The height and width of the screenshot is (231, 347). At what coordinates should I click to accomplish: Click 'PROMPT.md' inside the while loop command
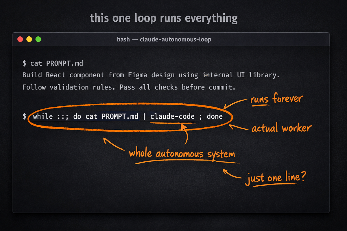coord(120,117)
